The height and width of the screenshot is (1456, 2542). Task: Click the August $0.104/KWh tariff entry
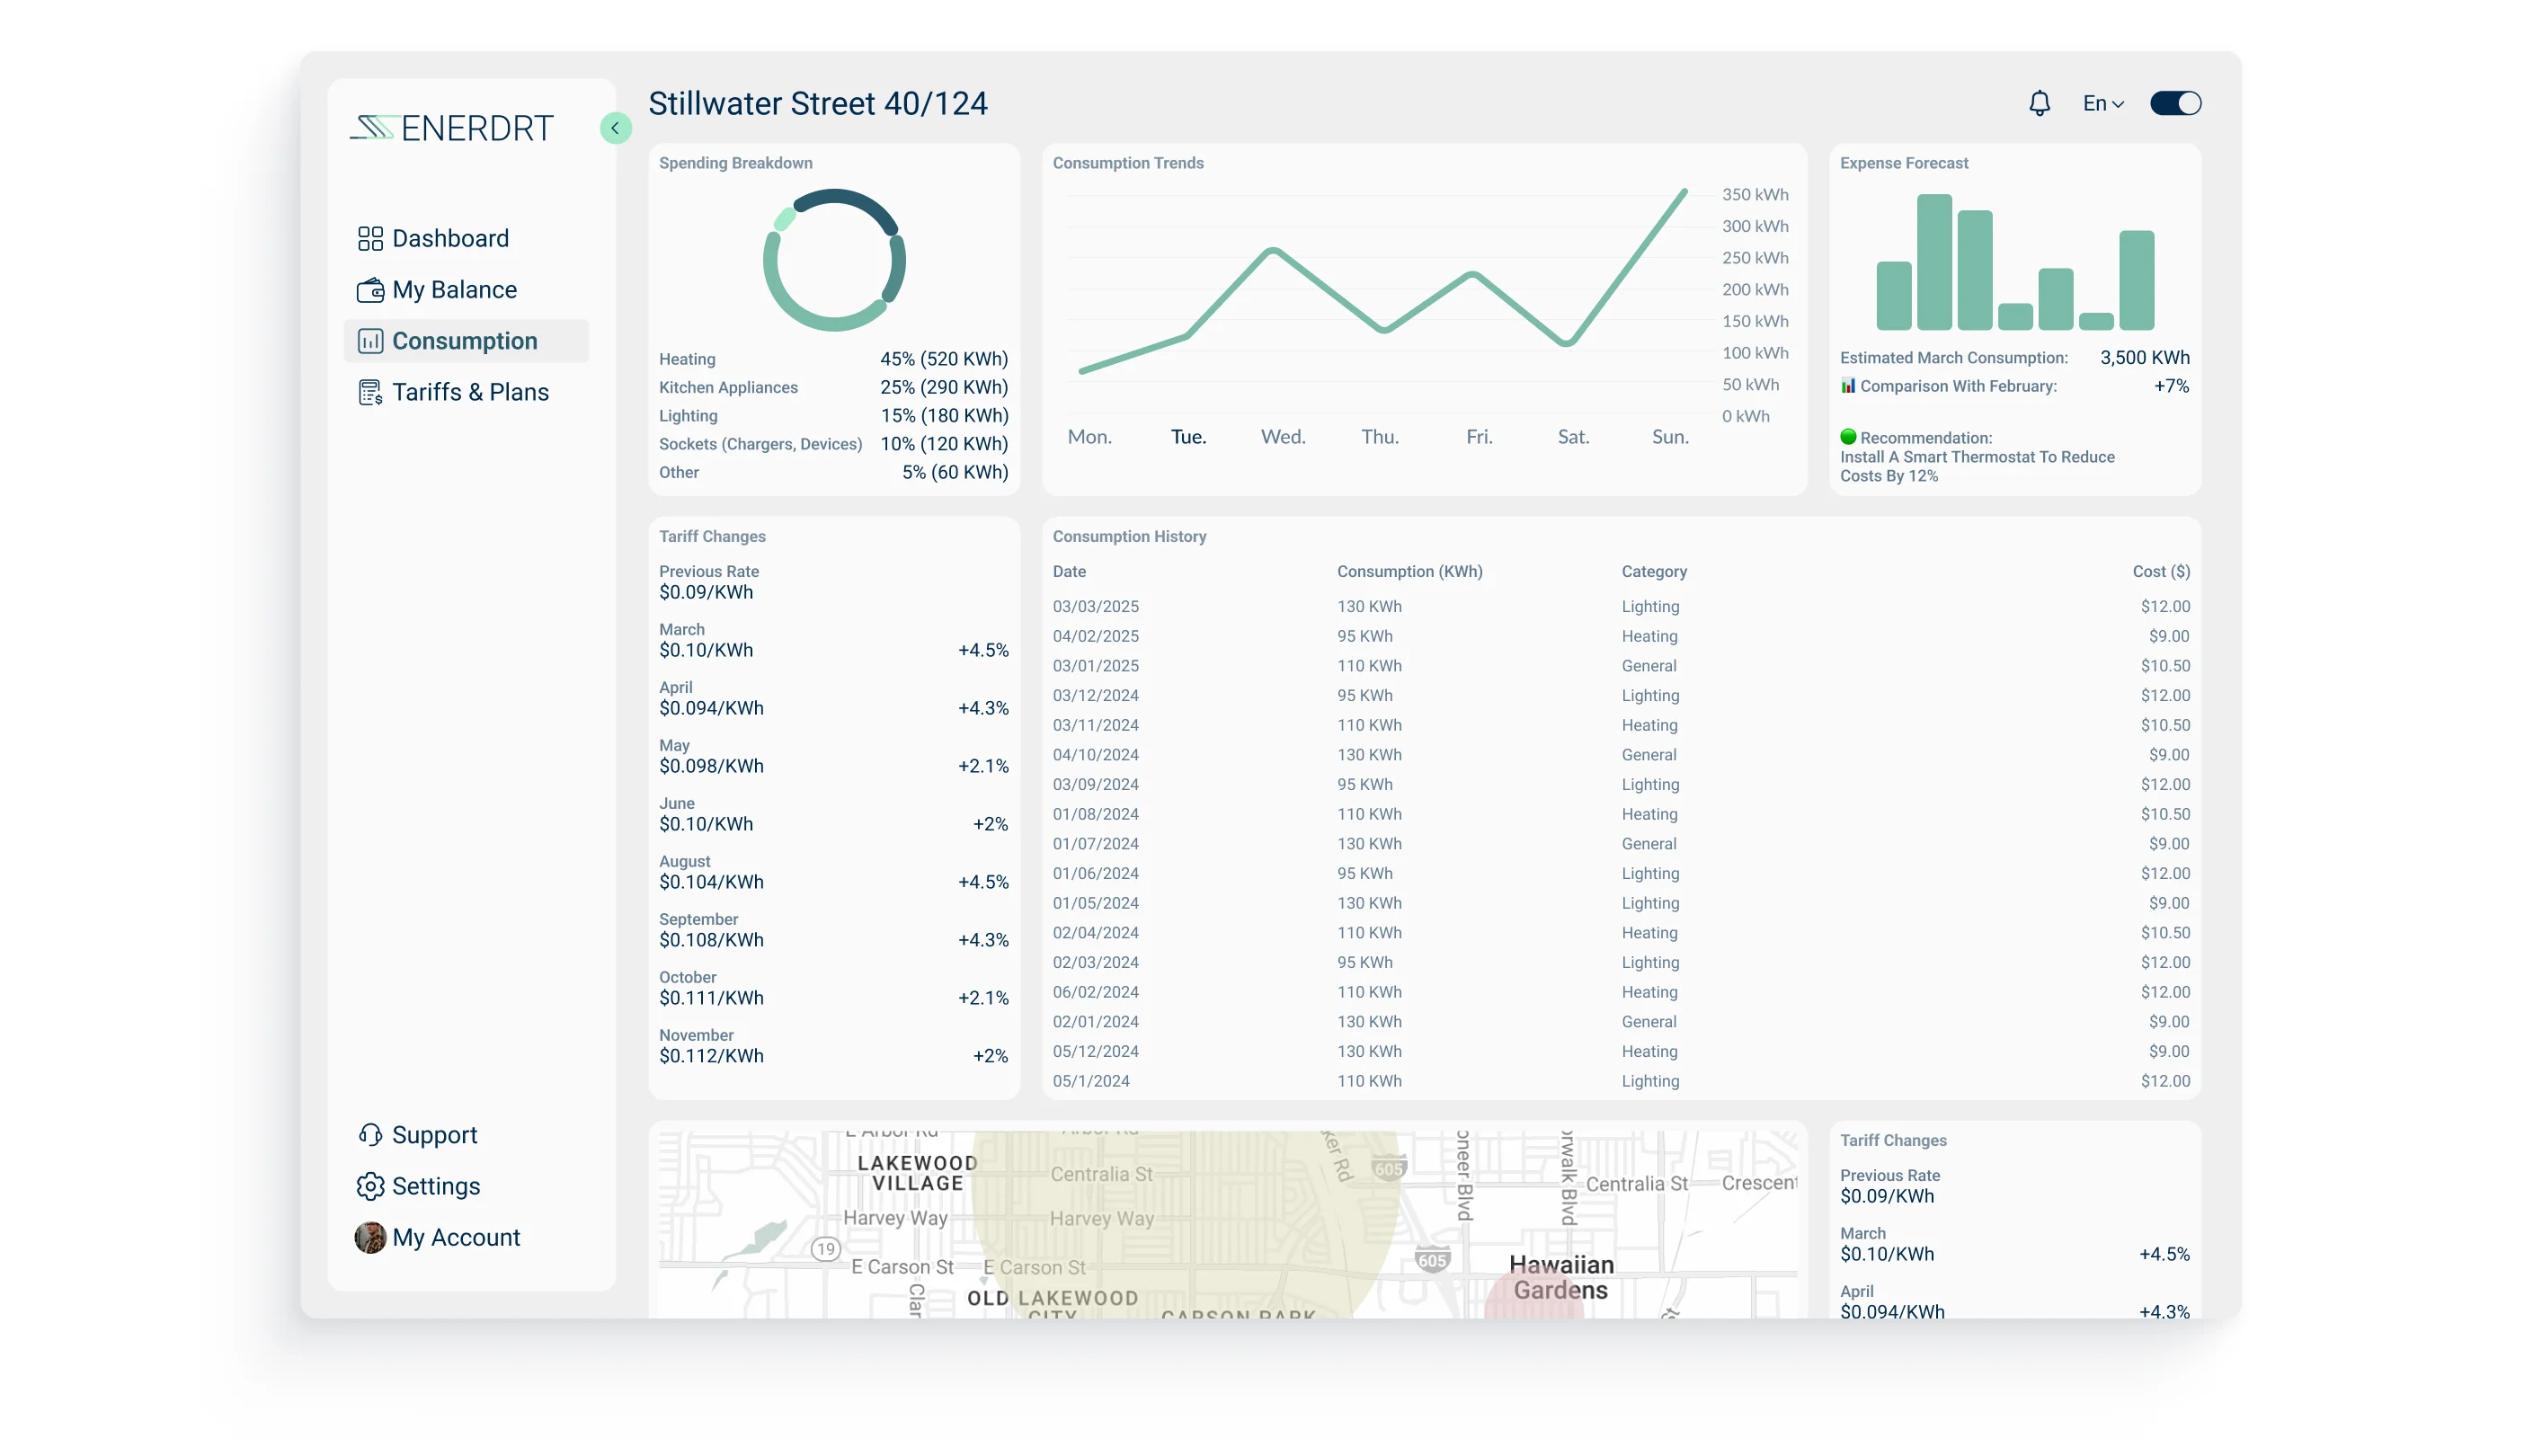coord(833,872)
